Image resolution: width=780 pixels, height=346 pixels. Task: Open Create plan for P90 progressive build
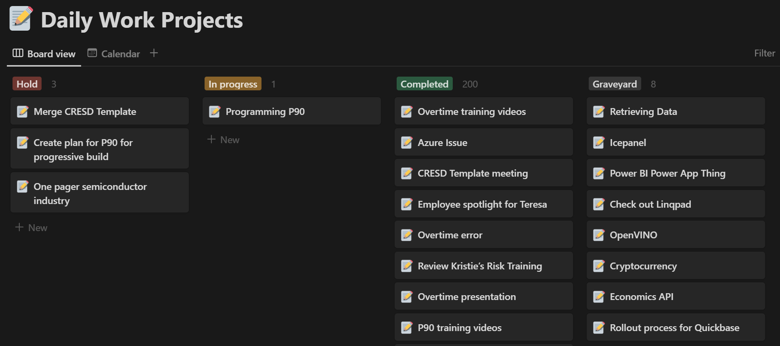click(100, 148)
